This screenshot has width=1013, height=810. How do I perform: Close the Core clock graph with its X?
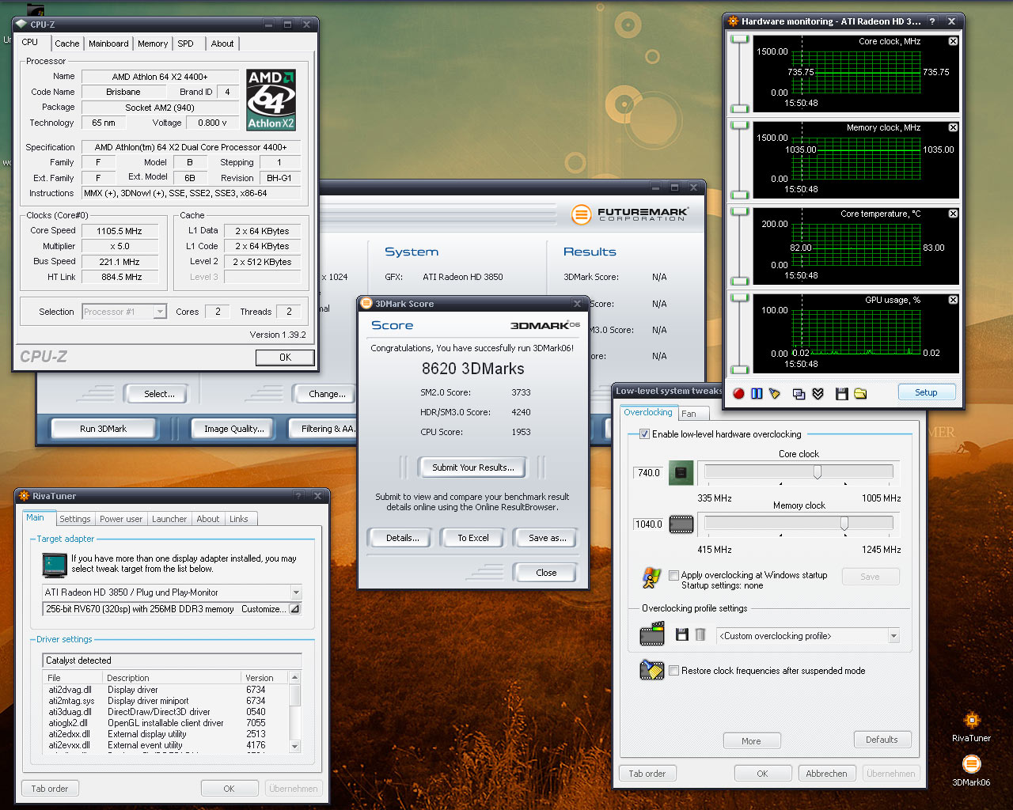953,41
